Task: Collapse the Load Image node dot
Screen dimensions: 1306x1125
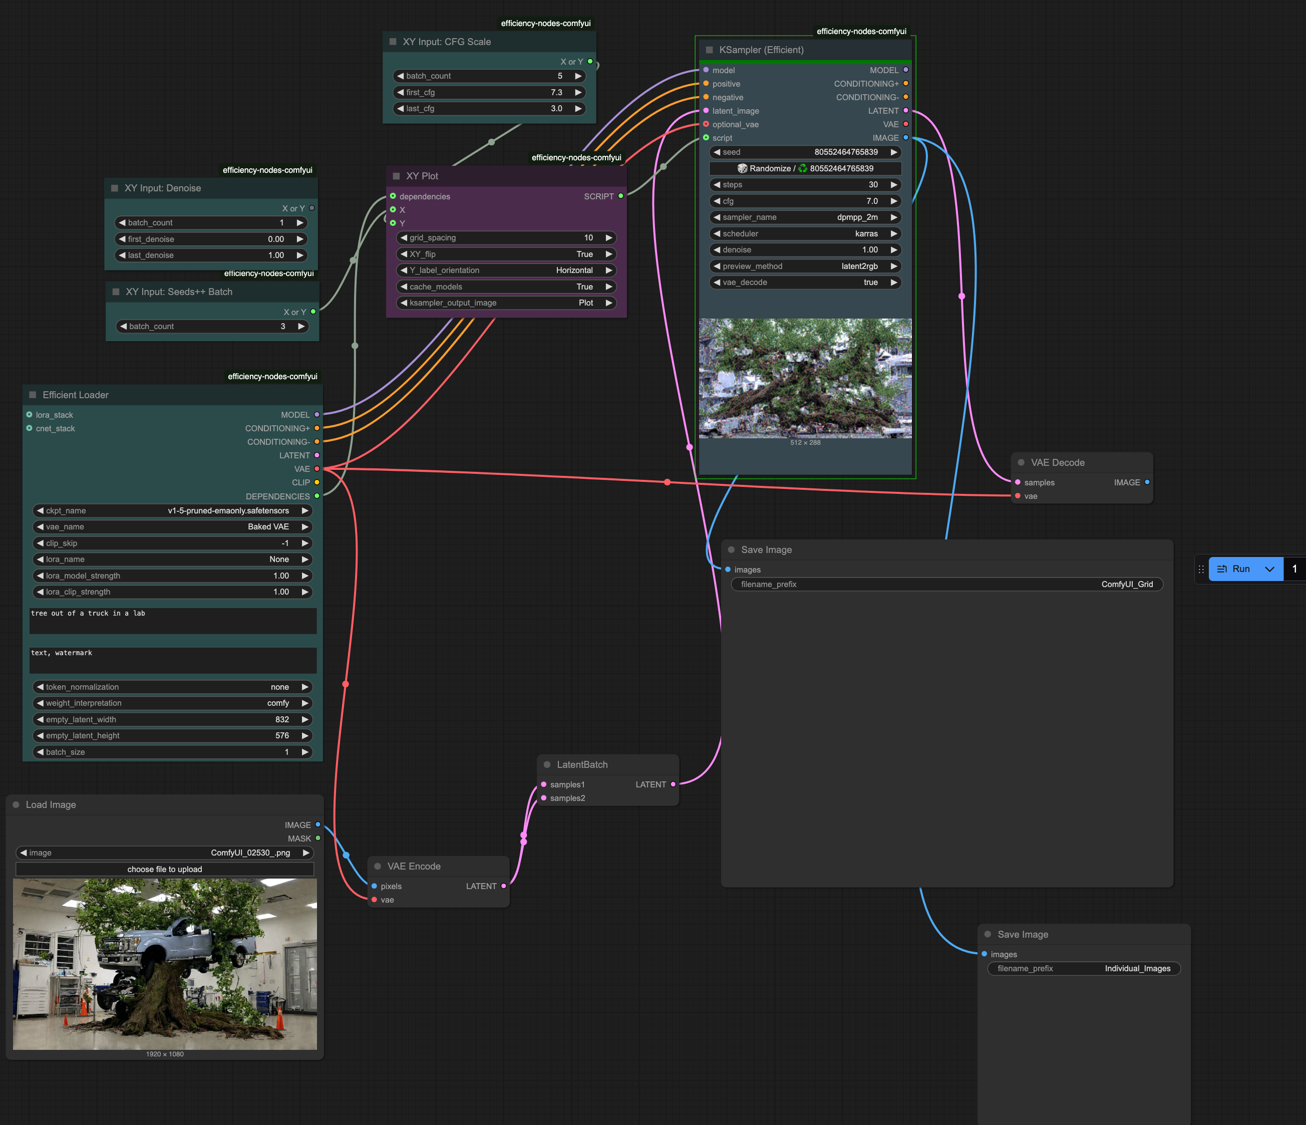Action: tap(16, 804)
